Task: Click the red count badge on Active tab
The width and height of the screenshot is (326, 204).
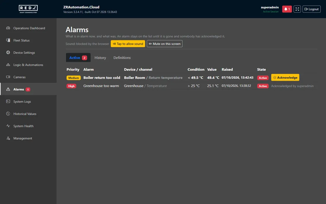Action: pos(84,58)
